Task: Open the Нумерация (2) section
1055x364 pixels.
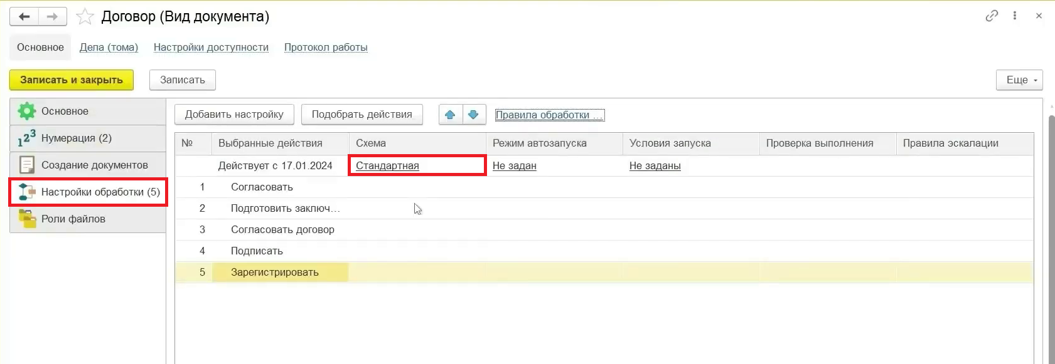Action: point(76,138)
